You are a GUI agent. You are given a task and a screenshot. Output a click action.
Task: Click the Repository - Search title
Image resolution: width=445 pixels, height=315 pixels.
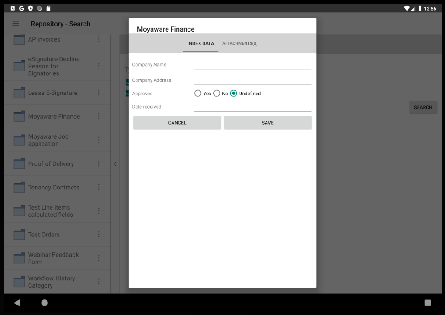point(60,24)
